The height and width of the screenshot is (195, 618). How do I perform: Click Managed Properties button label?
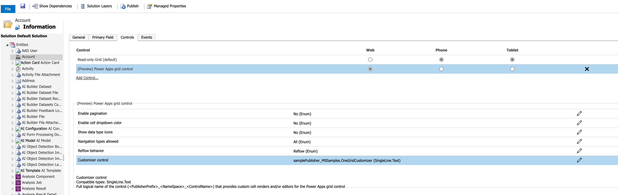click(170, 6)
